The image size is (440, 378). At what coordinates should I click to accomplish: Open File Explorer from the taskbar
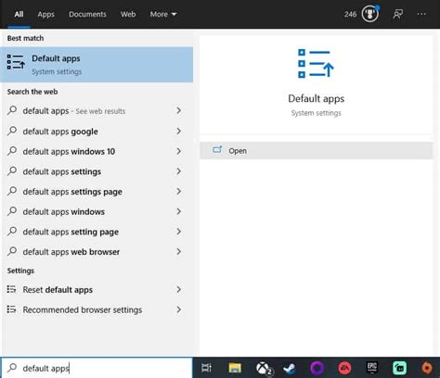[x=235, y=368]
